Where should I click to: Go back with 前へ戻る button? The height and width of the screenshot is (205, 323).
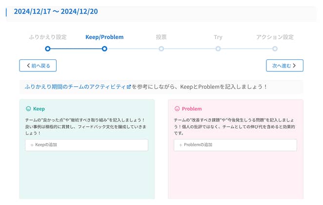[x=38, y=66]
